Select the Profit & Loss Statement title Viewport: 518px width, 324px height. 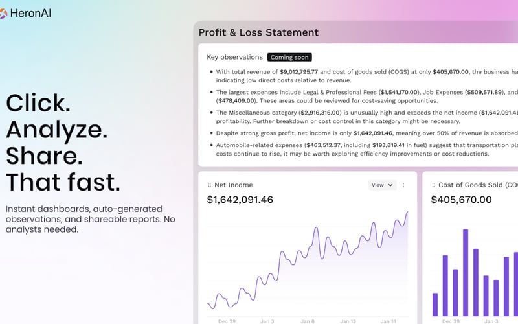pos(258,32)
